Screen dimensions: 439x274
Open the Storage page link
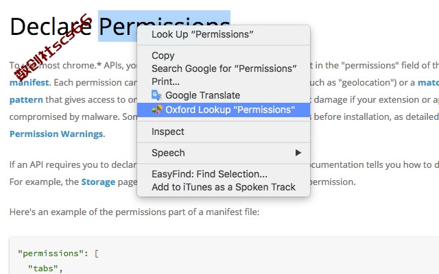98,182
